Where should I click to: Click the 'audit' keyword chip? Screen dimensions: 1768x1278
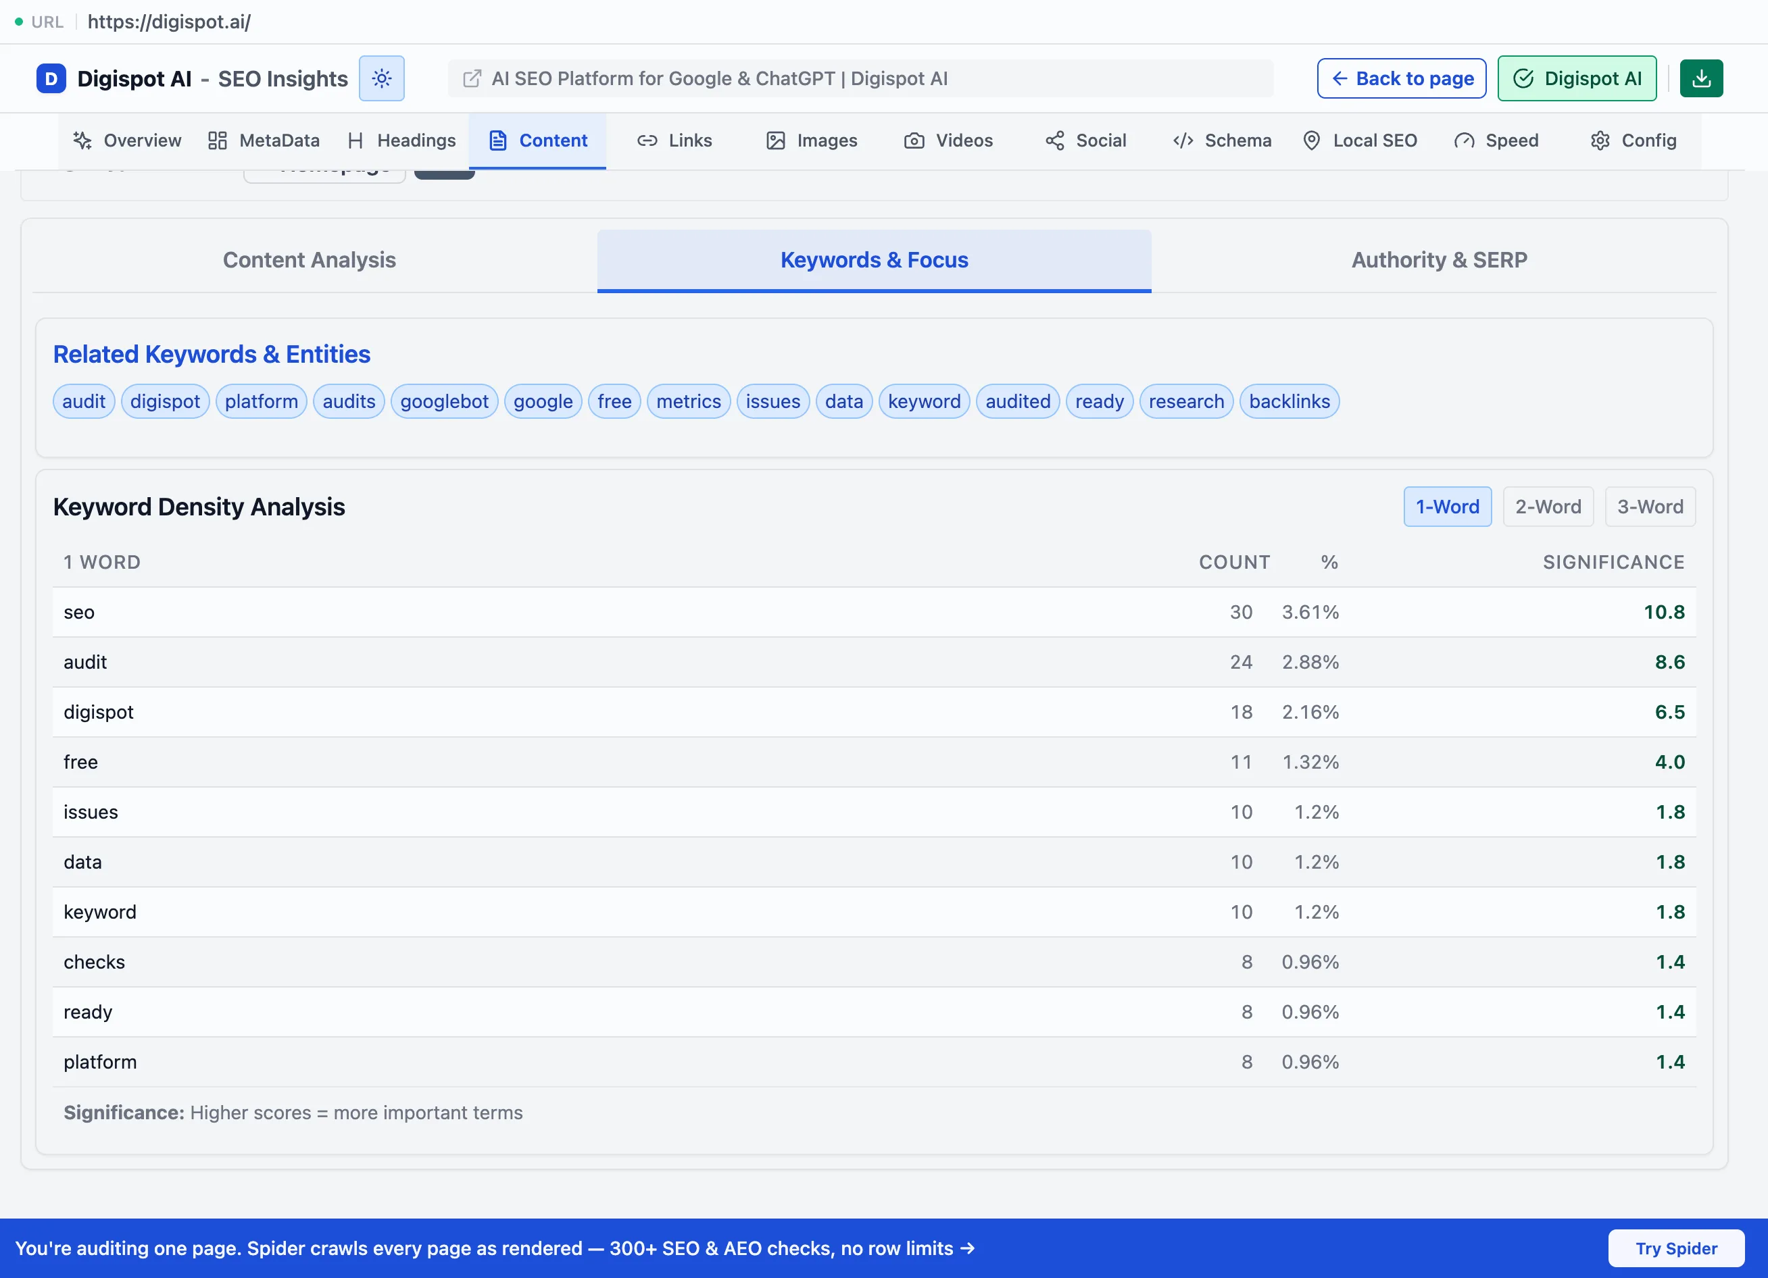83,401
